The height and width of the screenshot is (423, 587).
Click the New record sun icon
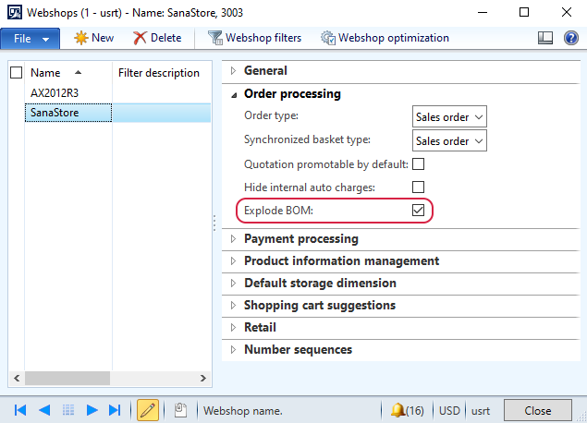pyautogui.click(x=80, y=38)
